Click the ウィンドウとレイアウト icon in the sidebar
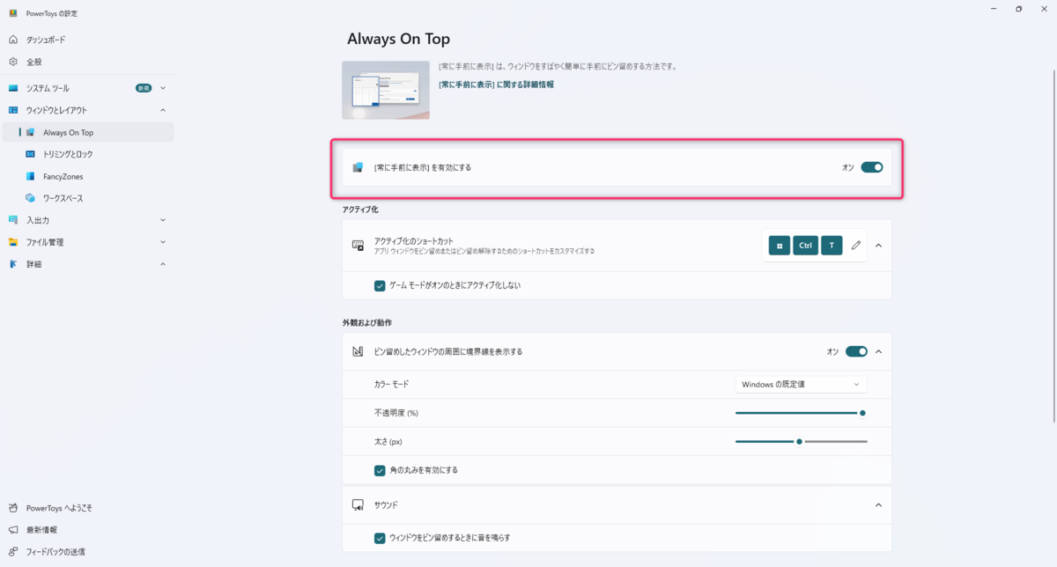1057x567 pixels. tap(13, 110)
